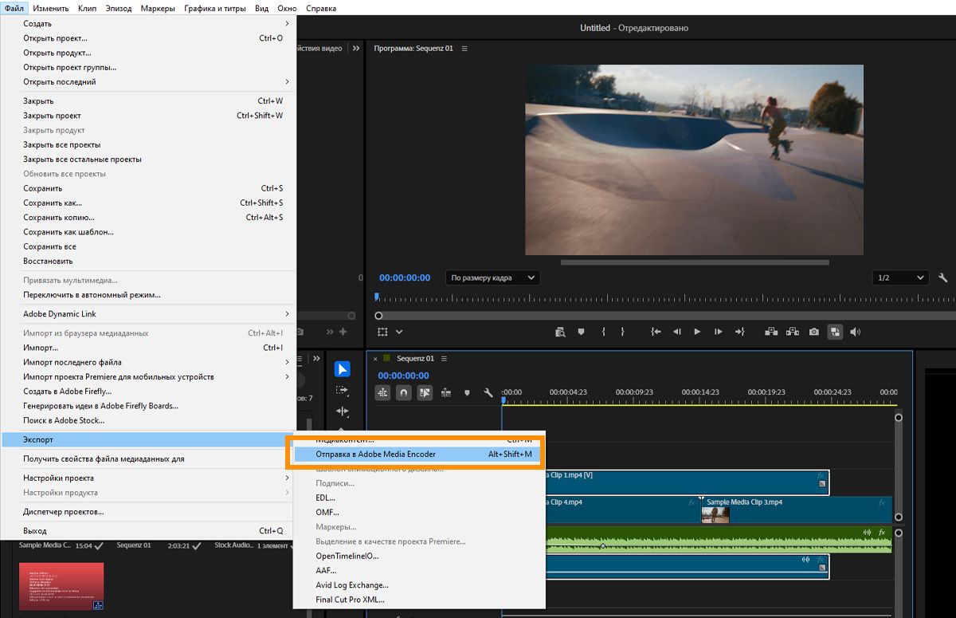Viewport: 956px width, 618px height.
Task: Click the blue timecode in the timeline panel
Action: coord(403,376)
